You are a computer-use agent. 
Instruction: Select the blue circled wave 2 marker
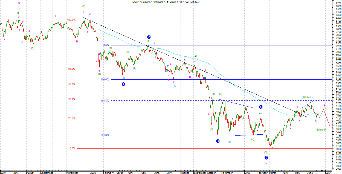tap(149, 37)
